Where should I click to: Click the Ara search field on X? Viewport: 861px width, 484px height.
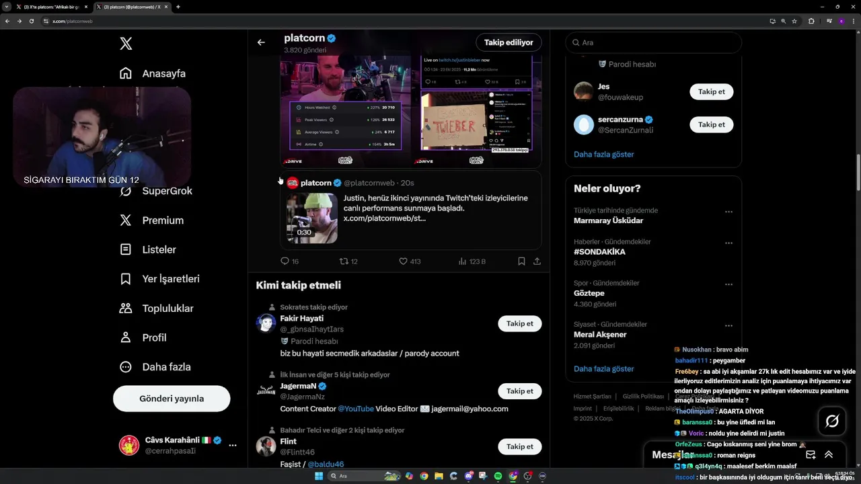point(653,42)
